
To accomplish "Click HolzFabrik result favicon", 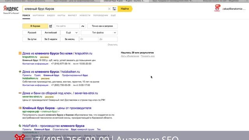I will (x=20, y=126).
